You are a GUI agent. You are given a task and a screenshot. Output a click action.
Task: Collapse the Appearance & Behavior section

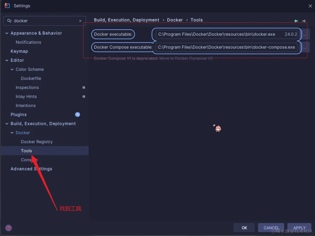point(7,33)
